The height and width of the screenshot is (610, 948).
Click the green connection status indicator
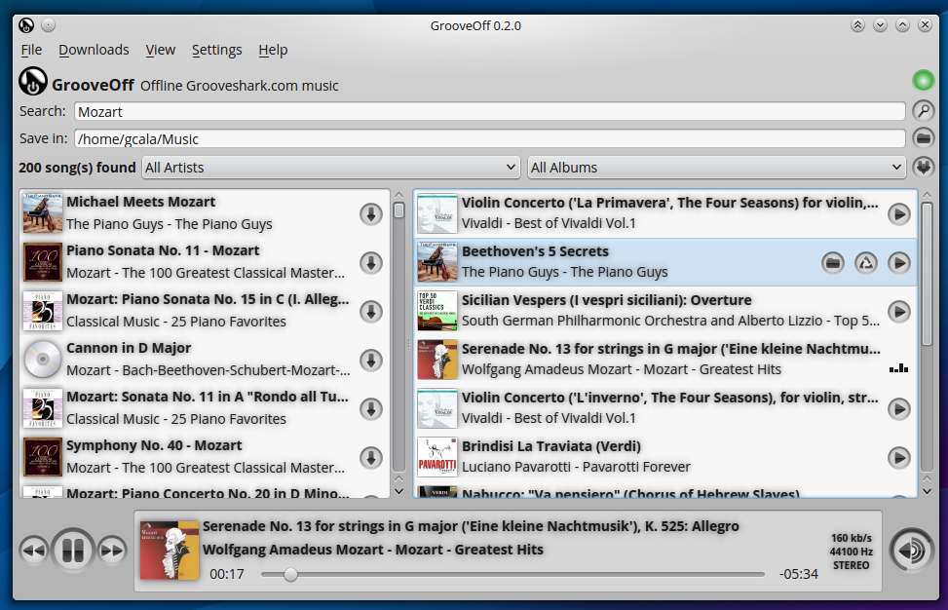point(924,80)
